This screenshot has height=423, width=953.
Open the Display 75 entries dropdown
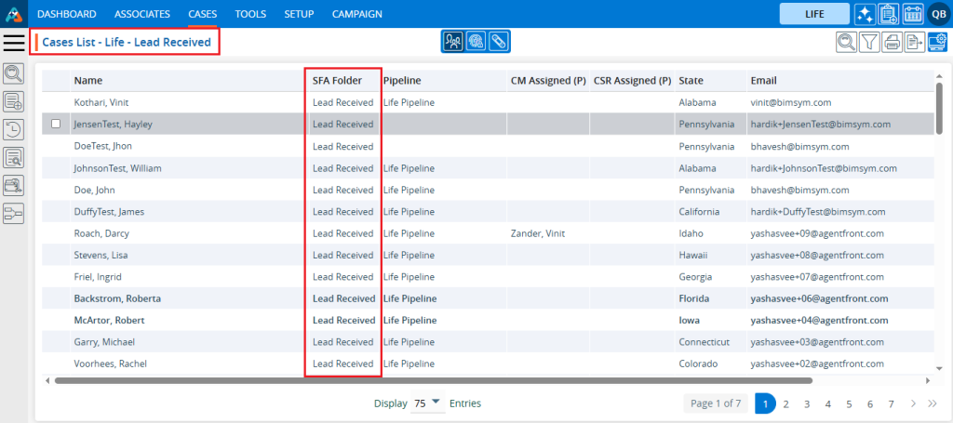(427, 403)
